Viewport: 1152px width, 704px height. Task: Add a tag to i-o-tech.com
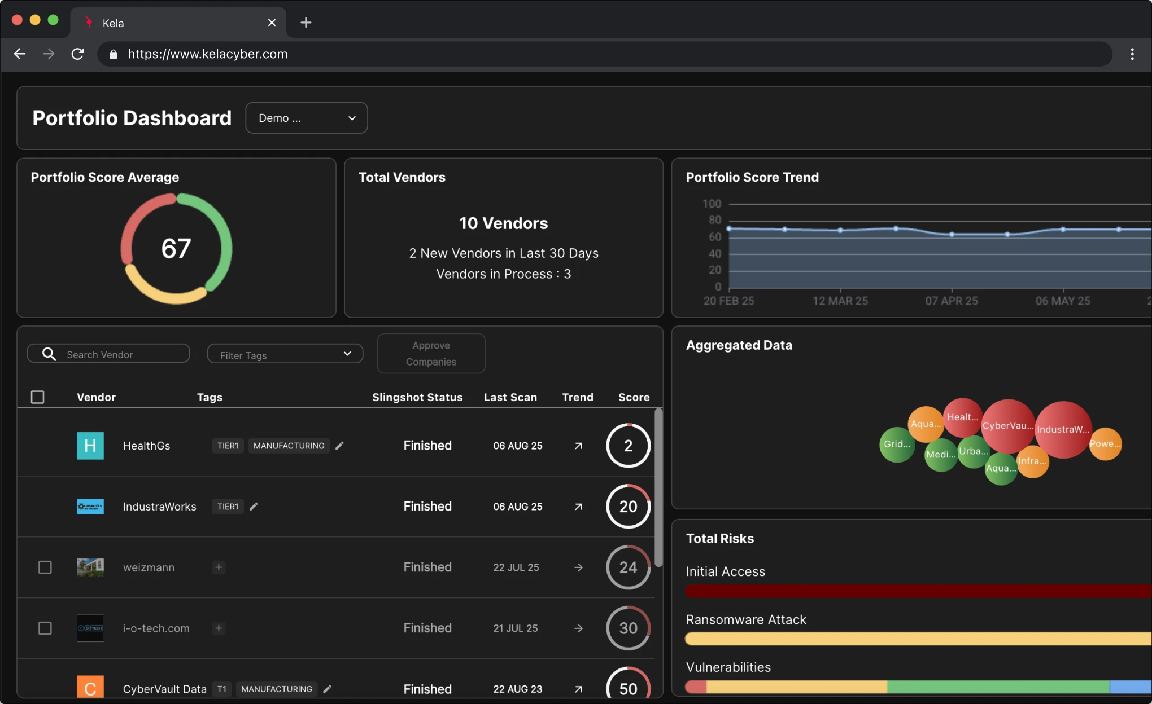pyautogui.click(x=219, y=628)
